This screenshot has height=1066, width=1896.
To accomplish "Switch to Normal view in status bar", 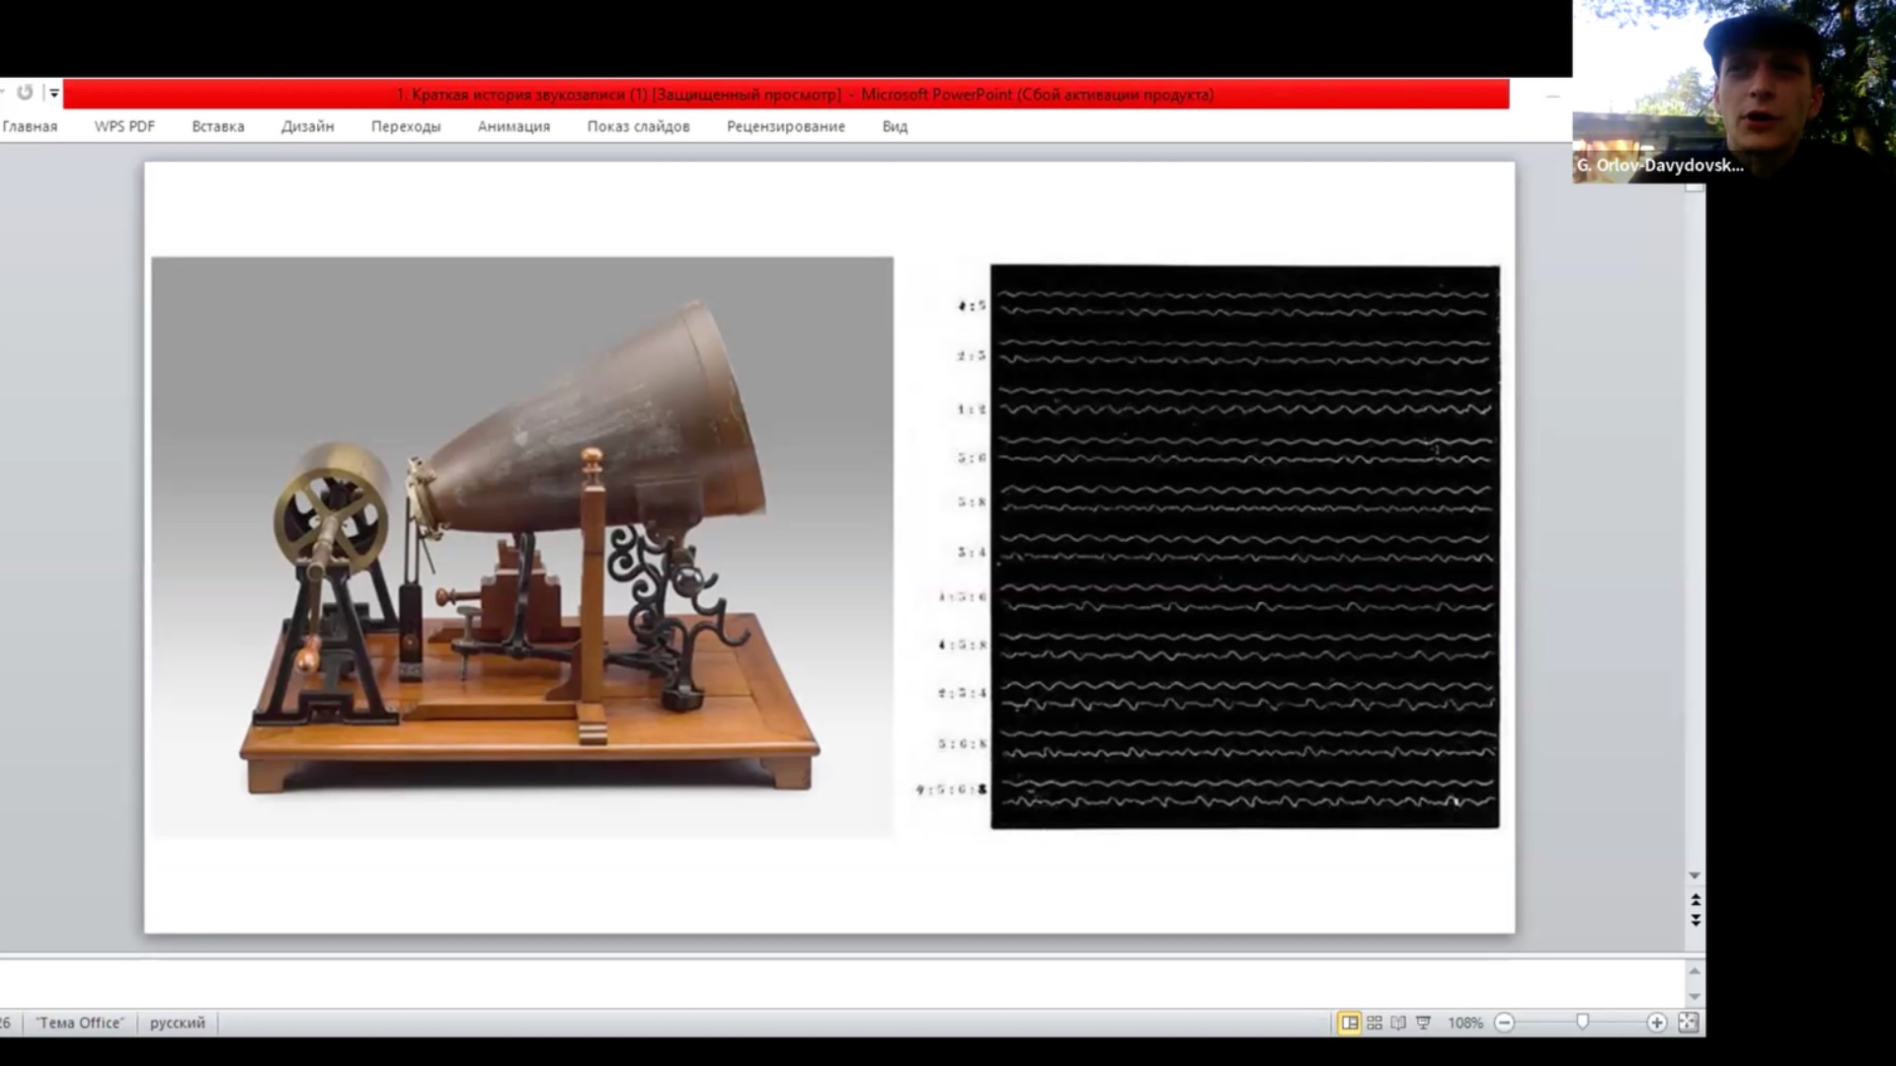I will 1349,1023.
